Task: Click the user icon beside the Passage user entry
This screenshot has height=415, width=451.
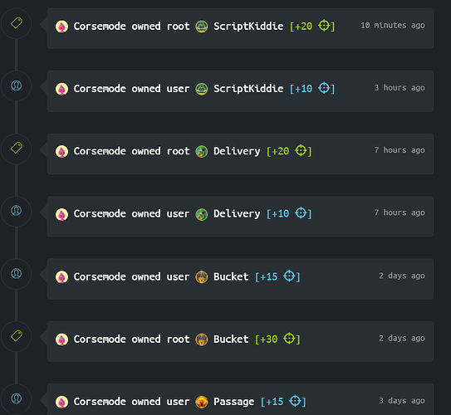Action: [17, 398]
